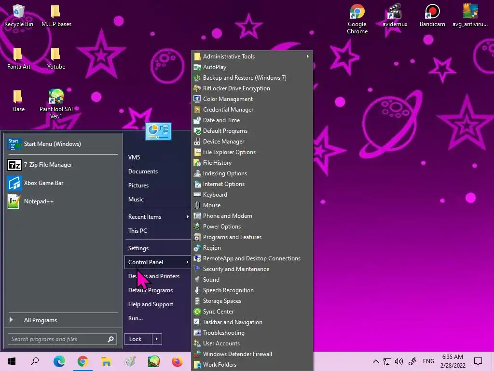Open the Fanta Art folder icon

[x=19, y=58]
